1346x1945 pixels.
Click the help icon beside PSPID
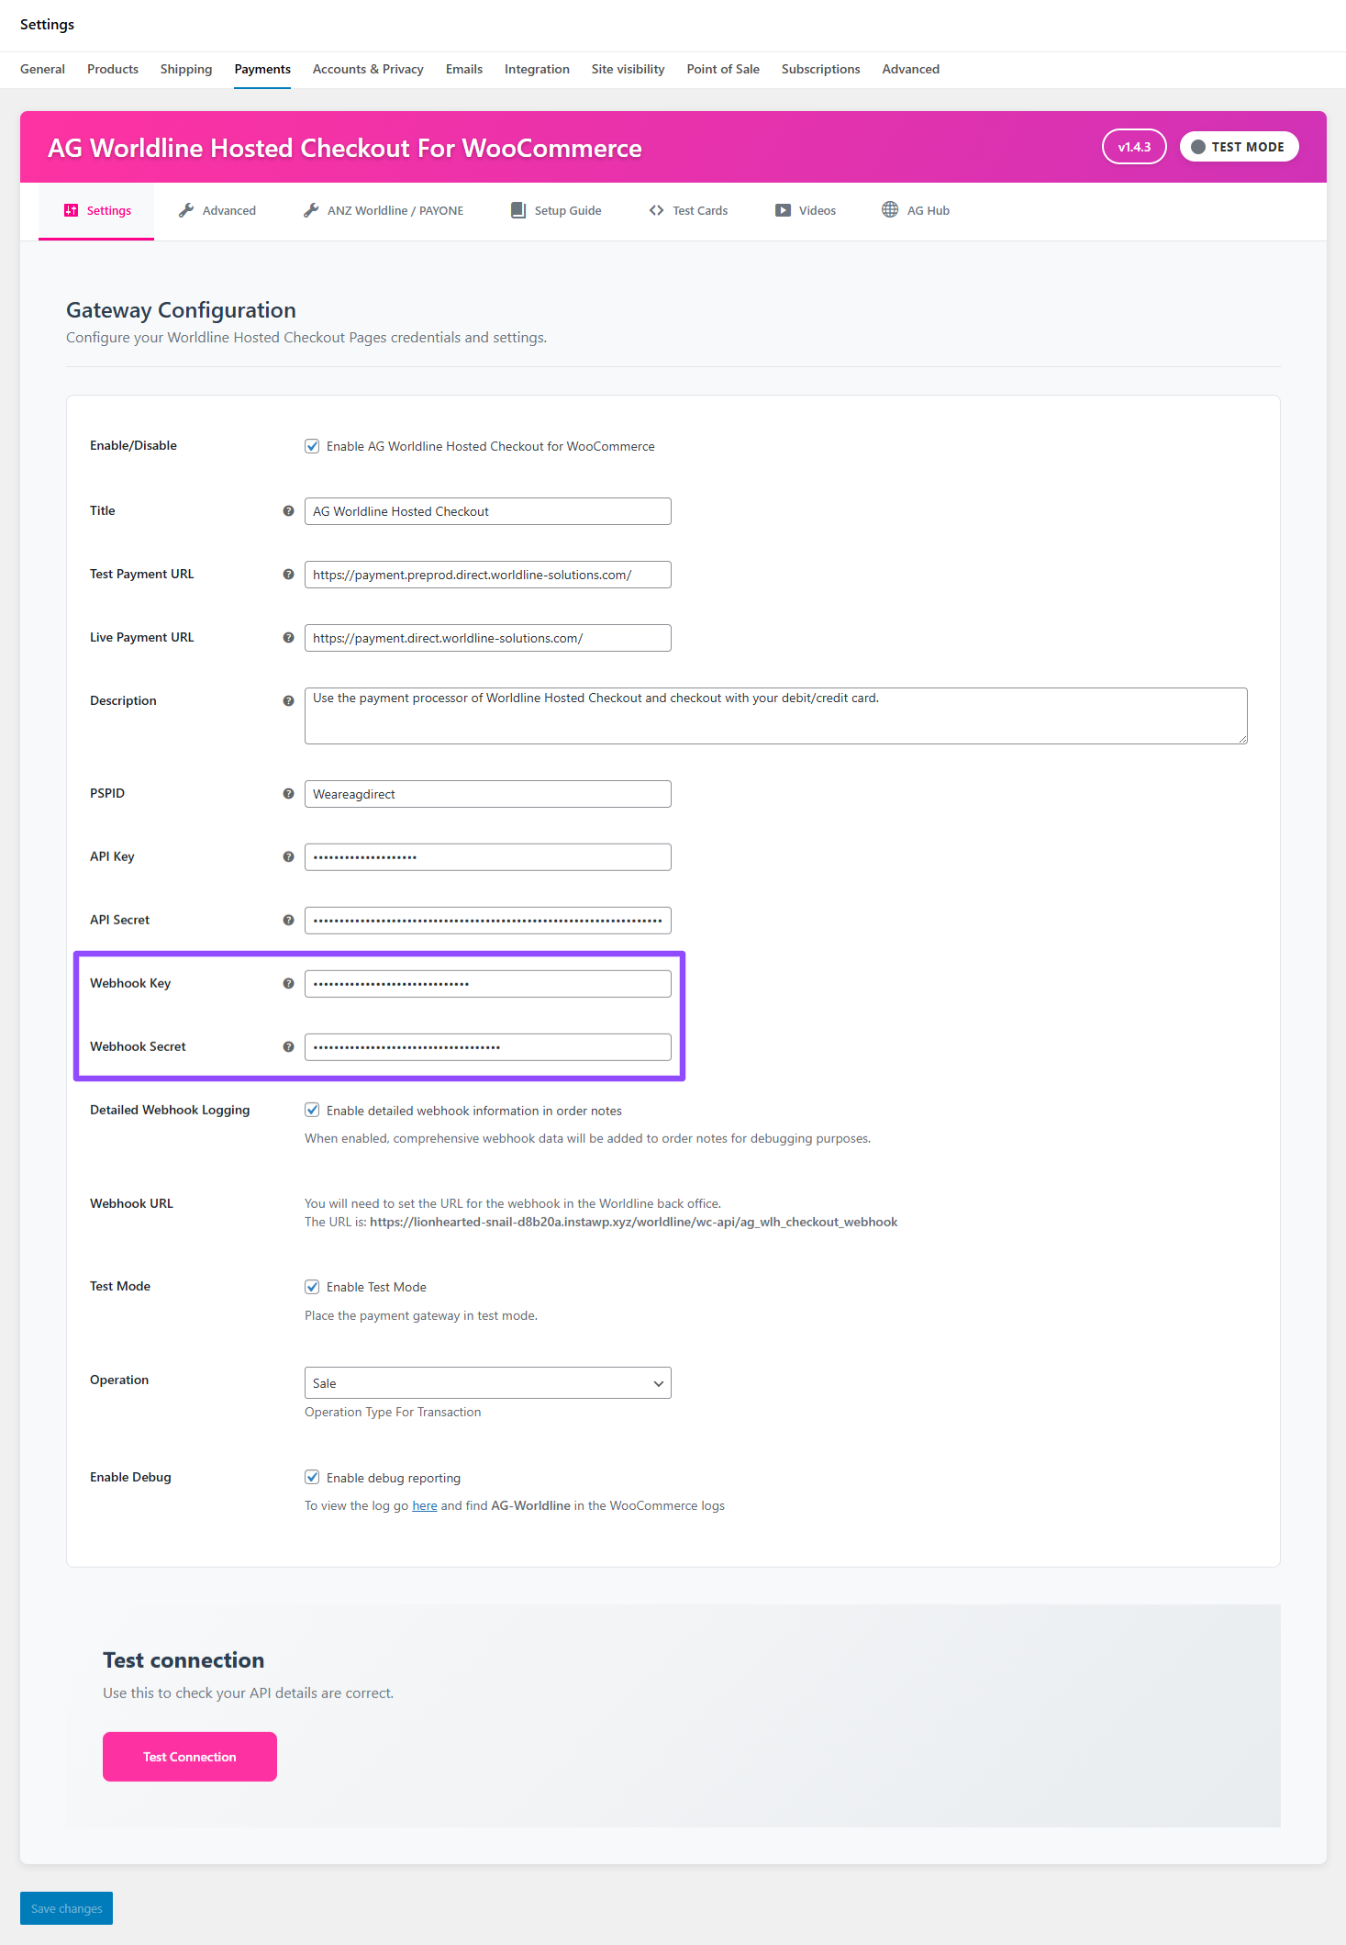point(288,794)
